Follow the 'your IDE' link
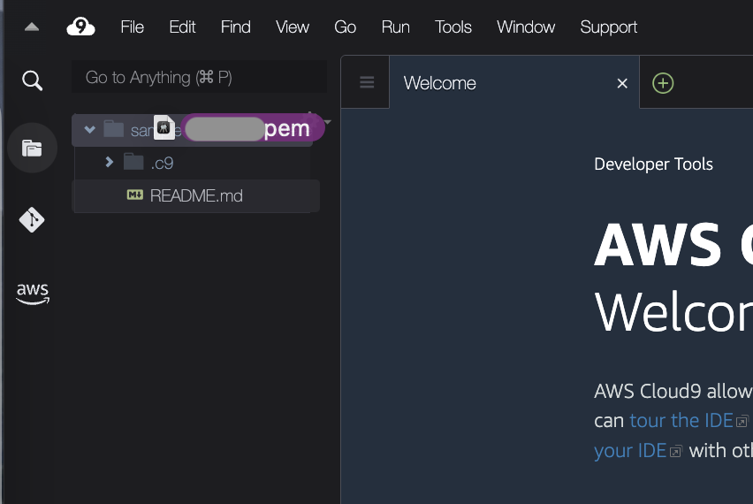753x504 pixels. click(x=630, y=451)
